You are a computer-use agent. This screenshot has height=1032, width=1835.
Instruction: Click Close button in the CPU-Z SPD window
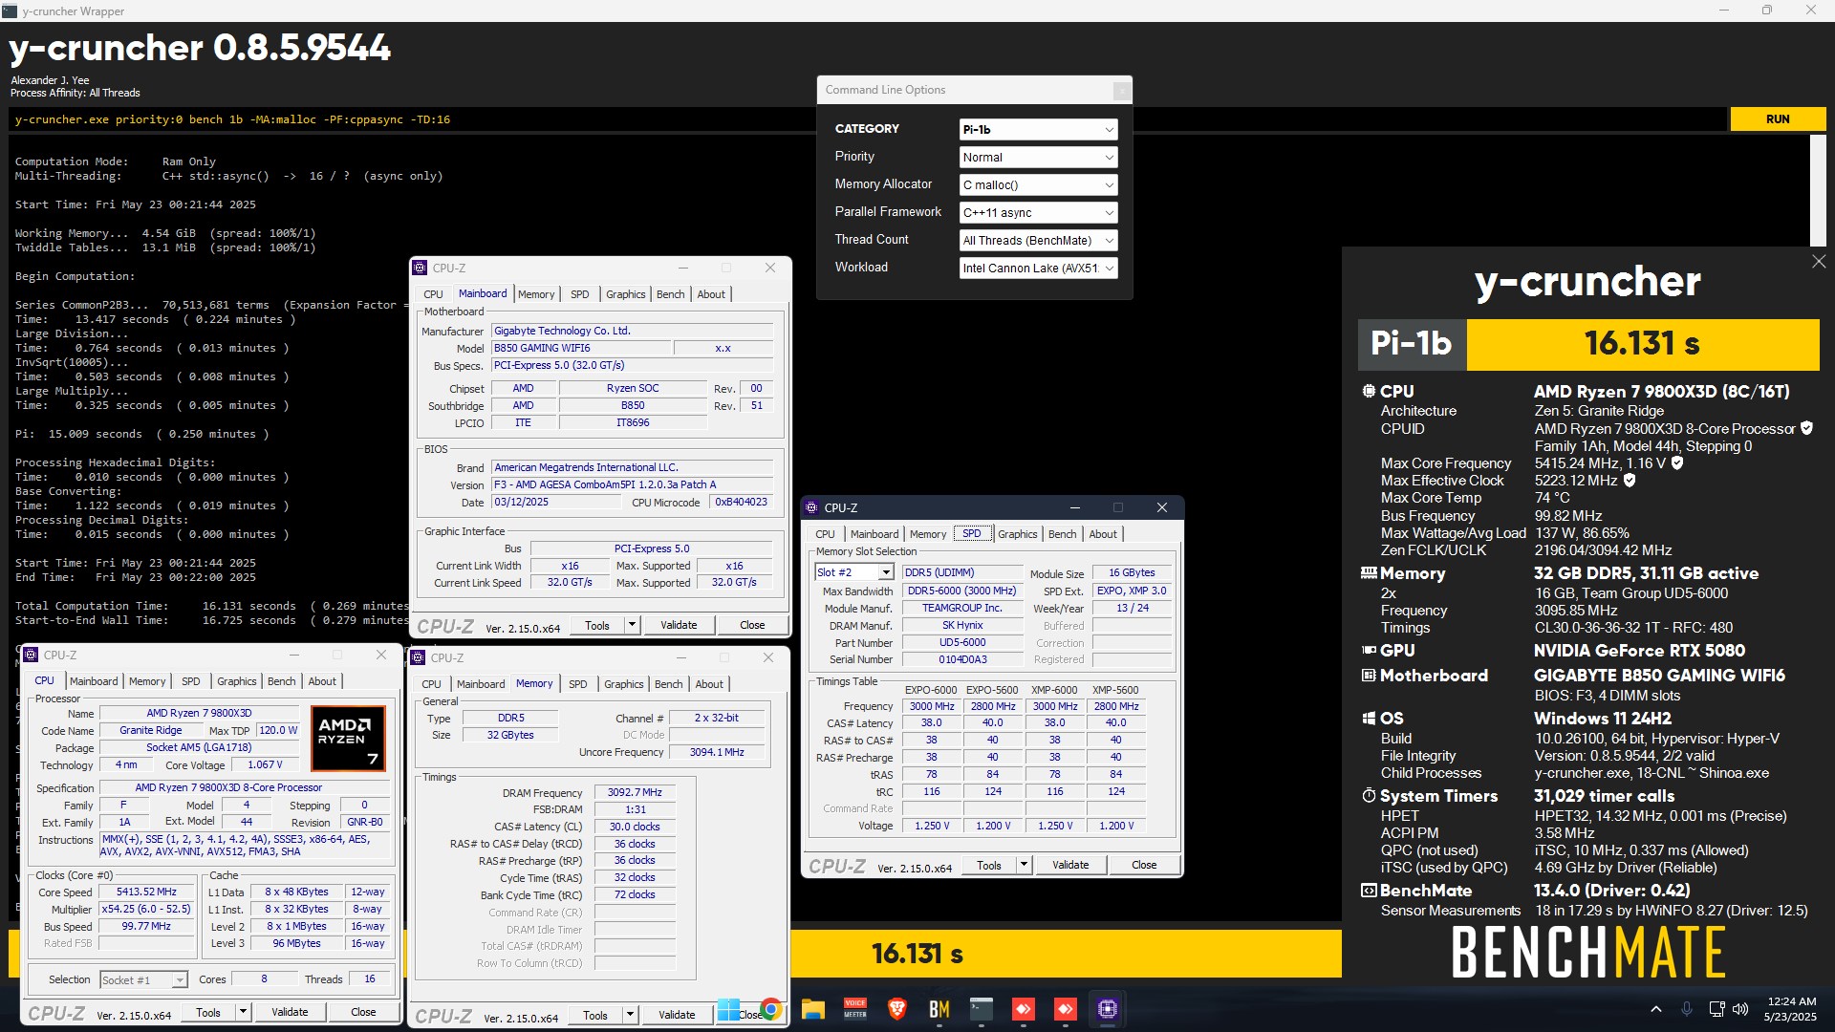tap(1144, 865)
